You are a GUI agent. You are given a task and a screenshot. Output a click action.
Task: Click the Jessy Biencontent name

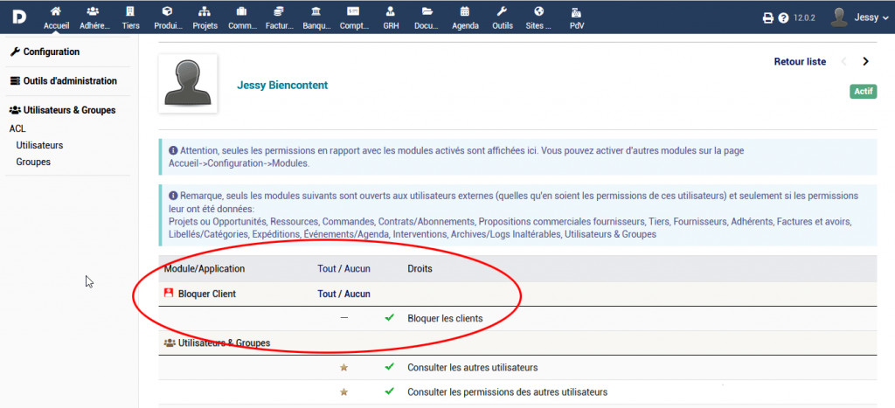(282, 85)
